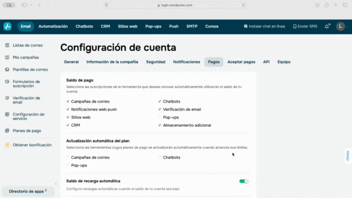This screenshot has width=352, height=198.
Task: Click the Mis campañas sidebar icon
Action: [x=7, y=57]
